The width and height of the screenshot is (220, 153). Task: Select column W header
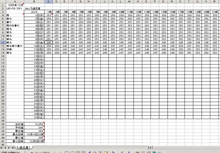tap(214, 2)
